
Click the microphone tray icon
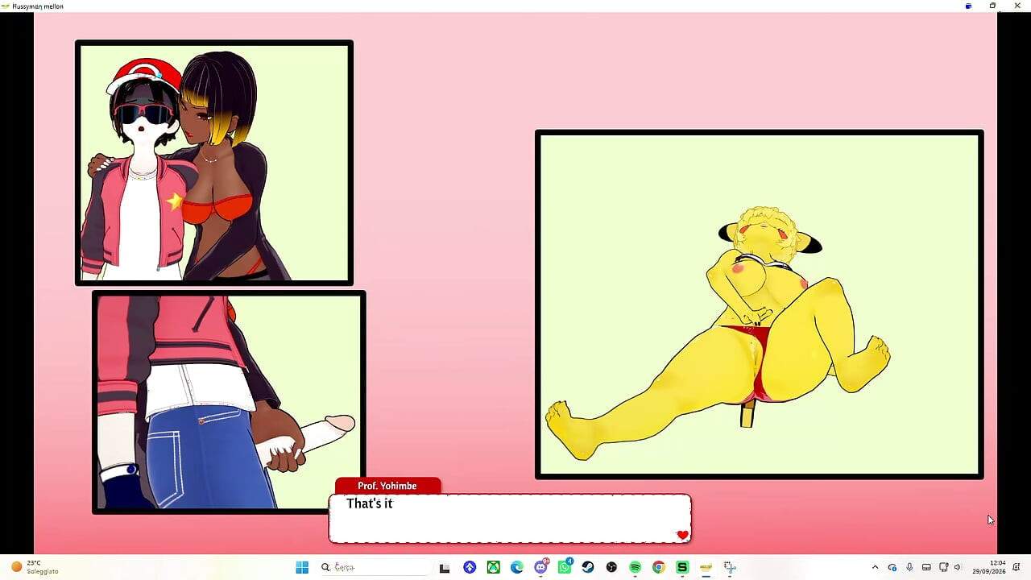pyautogui.click(x=909, y=567)
